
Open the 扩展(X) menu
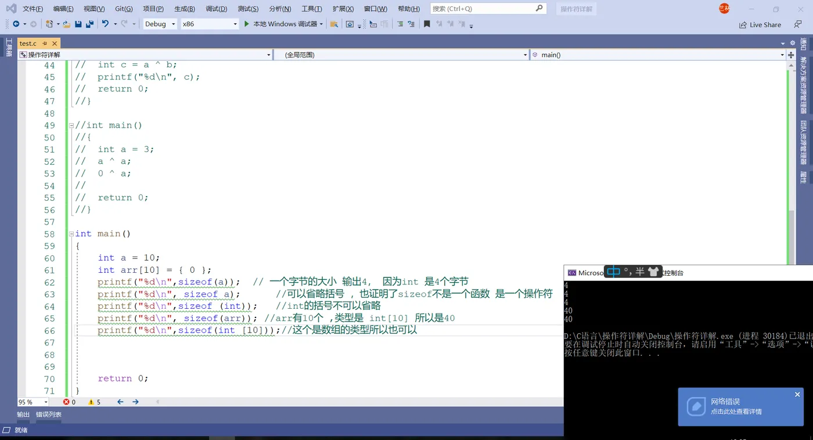click(x=343, y=9)
